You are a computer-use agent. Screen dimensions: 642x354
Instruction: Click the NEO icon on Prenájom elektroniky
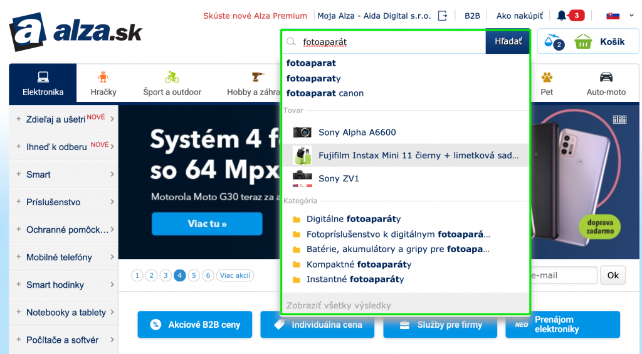click(x=521, y=325)
